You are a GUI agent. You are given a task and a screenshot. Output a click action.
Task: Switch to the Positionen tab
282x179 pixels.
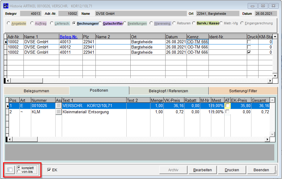pos(99,90)
